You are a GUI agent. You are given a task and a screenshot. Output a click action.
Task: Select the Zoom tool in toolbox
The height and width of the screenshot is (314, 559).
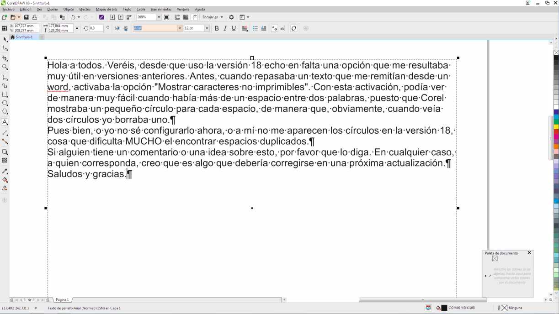tap(5, 67)
